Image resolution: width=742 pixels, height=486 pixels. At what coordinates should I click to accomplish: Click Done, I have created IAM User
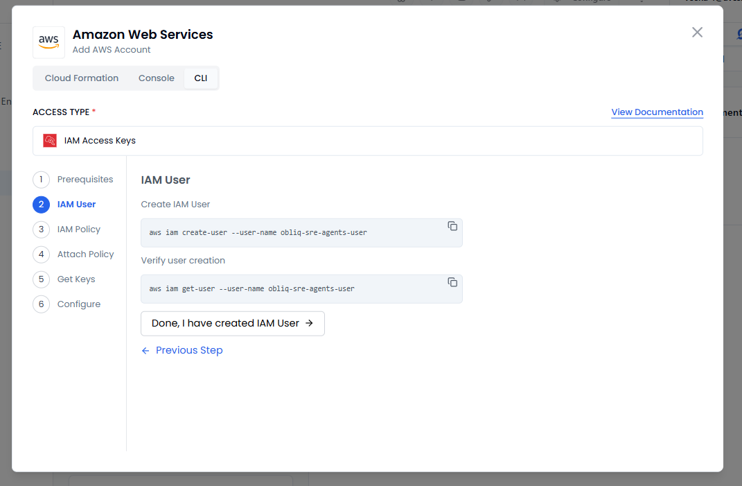point(232,323)
